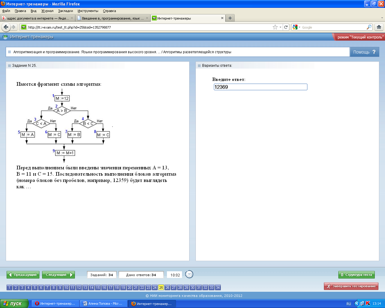Click the answer input field with 12369
This screenshot has width=385, height=308.
pyautogui.click(x=260, y=87)
